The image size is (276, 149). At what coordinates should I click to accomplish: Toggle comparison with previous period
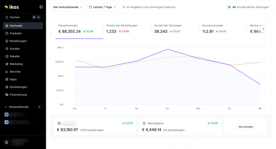click(x=149, y=7)
